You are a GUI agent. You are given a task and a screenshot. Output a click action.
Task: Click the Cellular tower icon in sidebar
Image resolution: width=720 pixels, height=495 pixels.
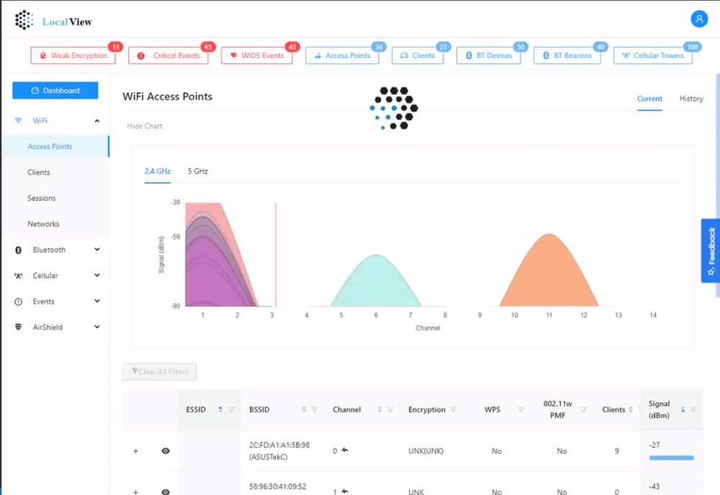pos(19,276)
